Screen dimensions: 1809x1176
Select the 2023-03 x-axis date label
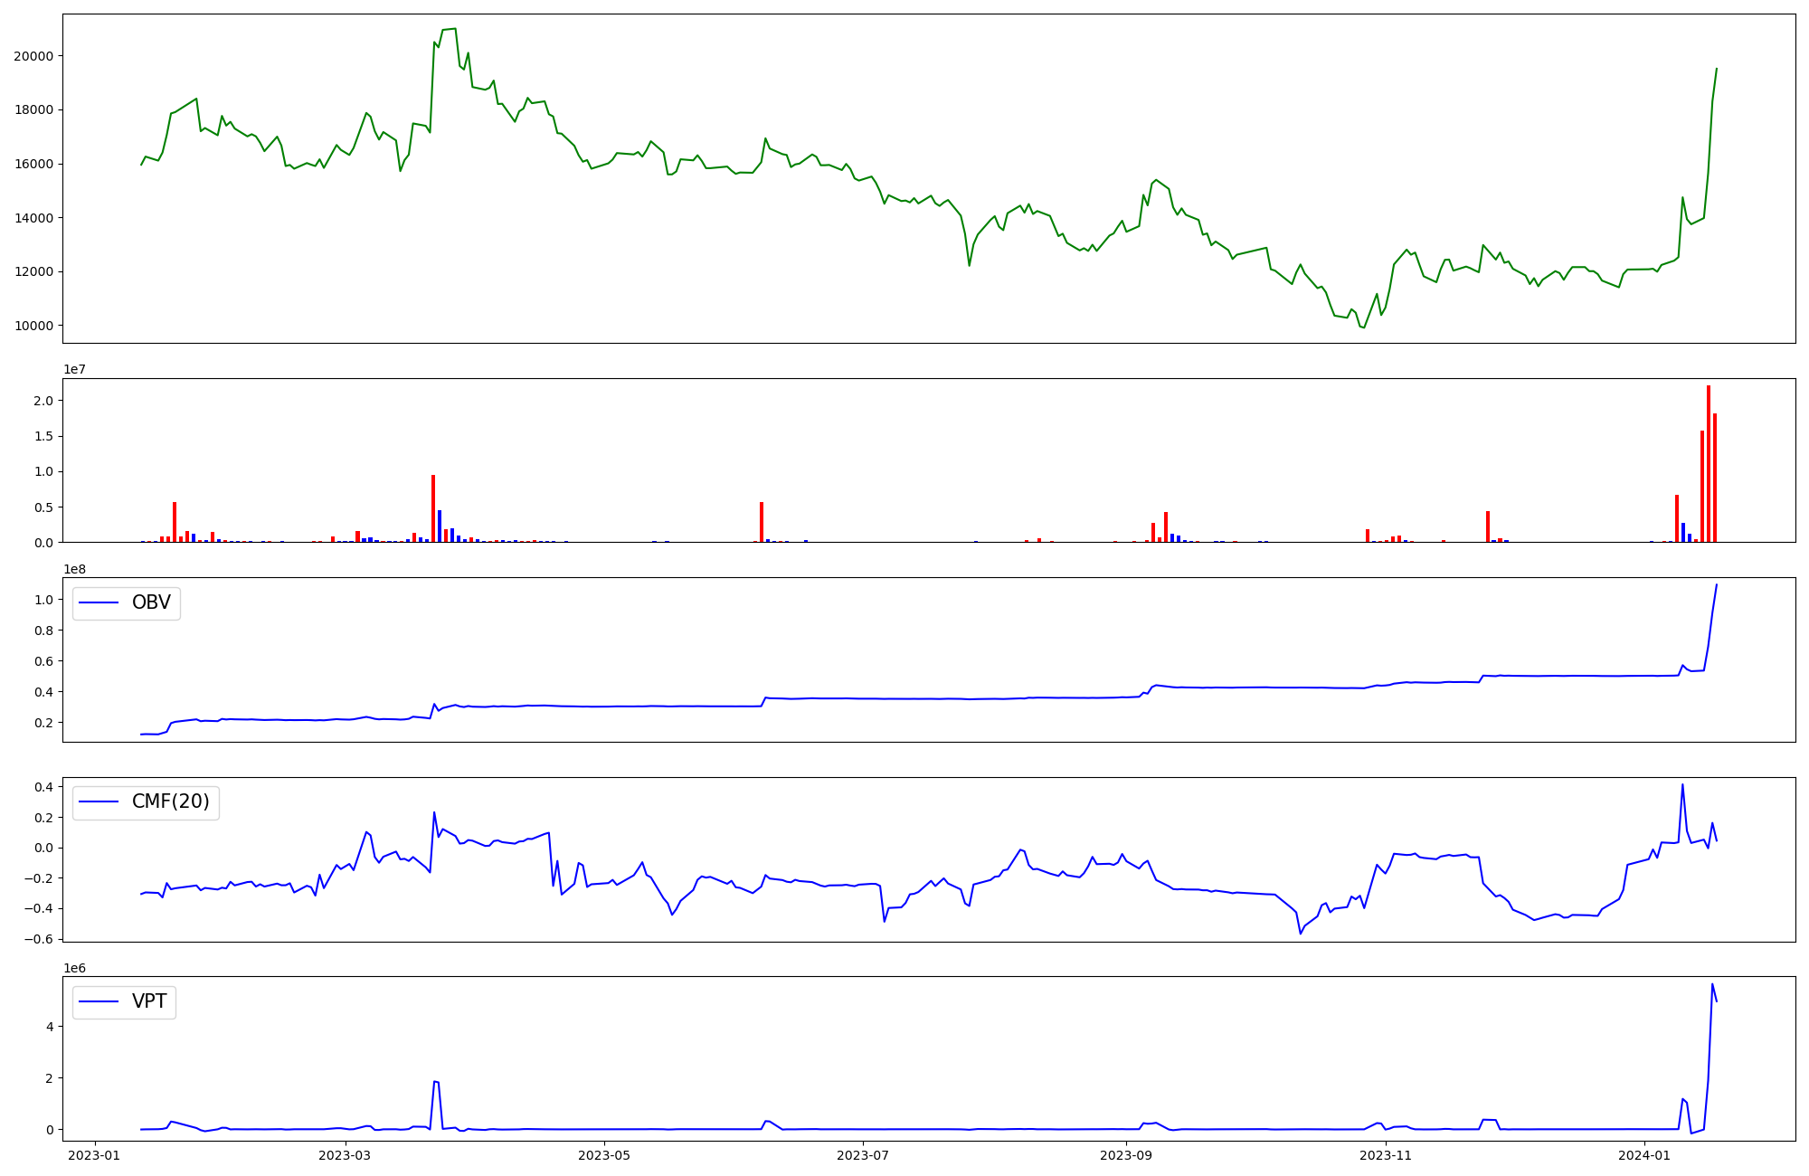[346, 1155]
